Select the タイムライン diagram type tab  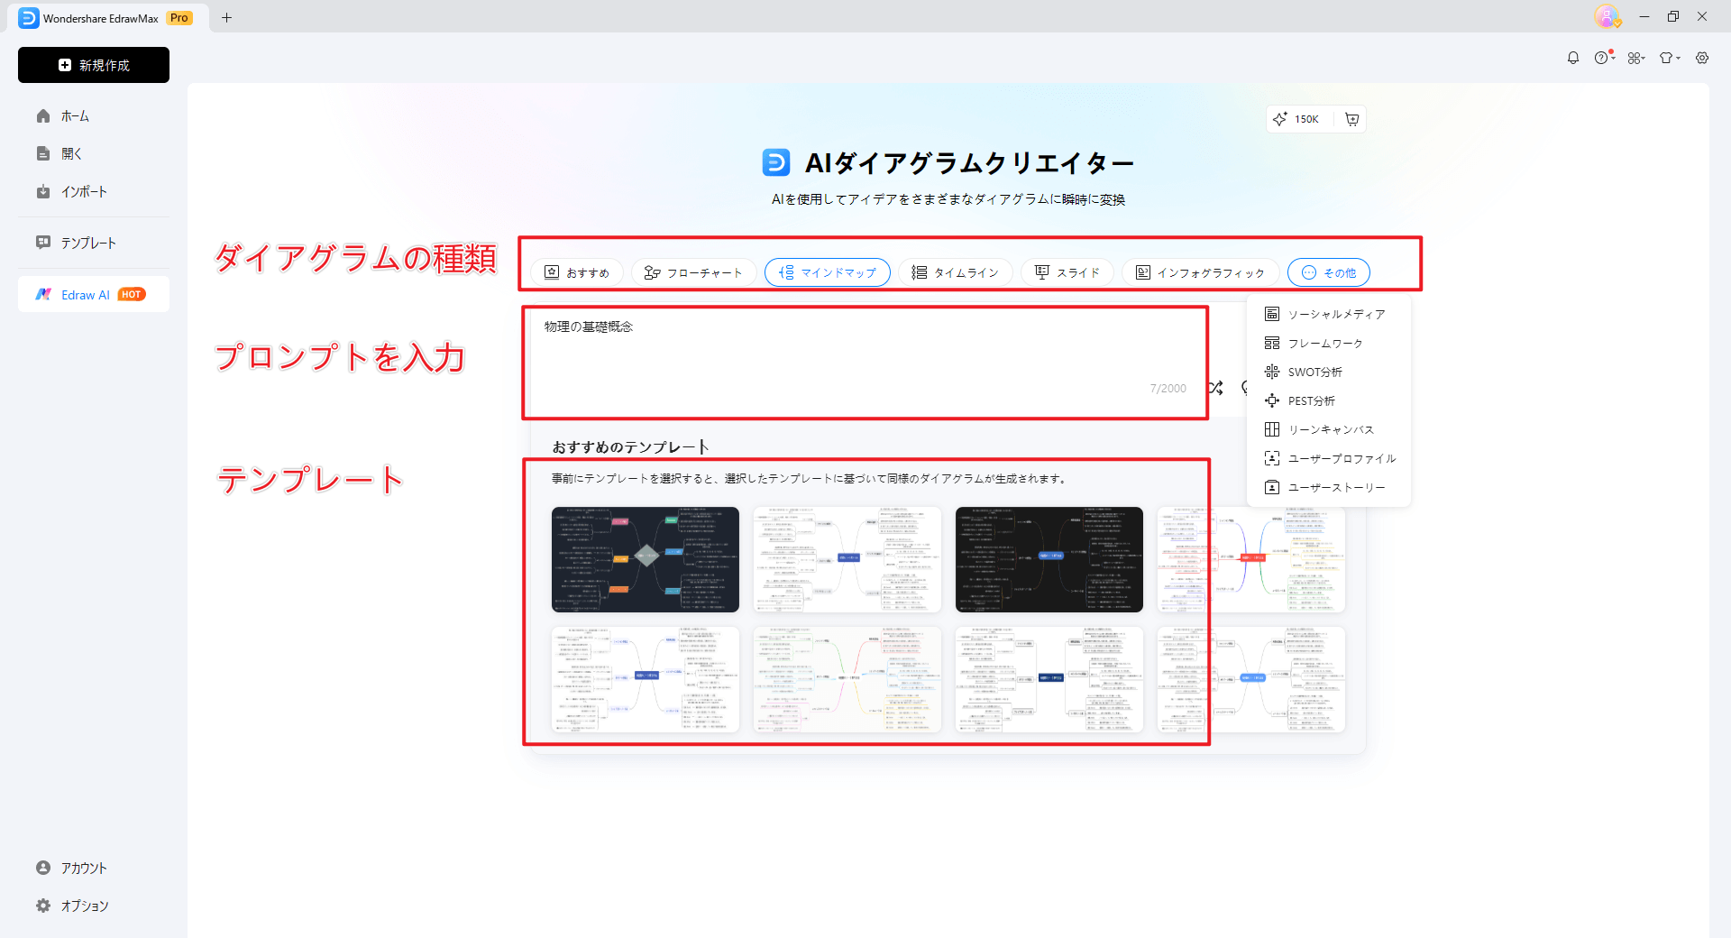pos(956,272)
